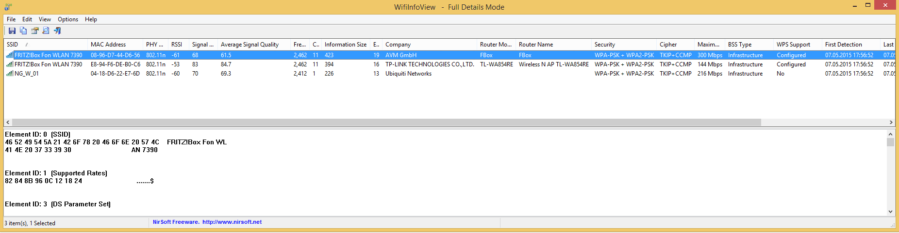Click average signal quality 69.3
Screen dimensions: 899x233
pos(226,74)
